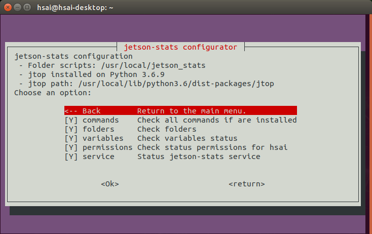This screenshot has width=372, height=234.
Task: Click 'Check variables status' description
Action: (x=188, y=138)
